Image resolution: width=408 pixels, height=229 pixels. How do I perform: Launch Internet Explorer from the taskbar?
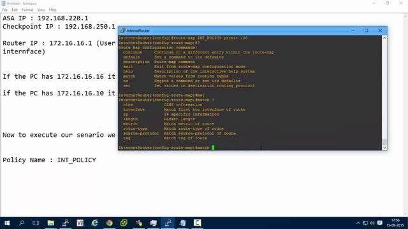pos(95,223)
